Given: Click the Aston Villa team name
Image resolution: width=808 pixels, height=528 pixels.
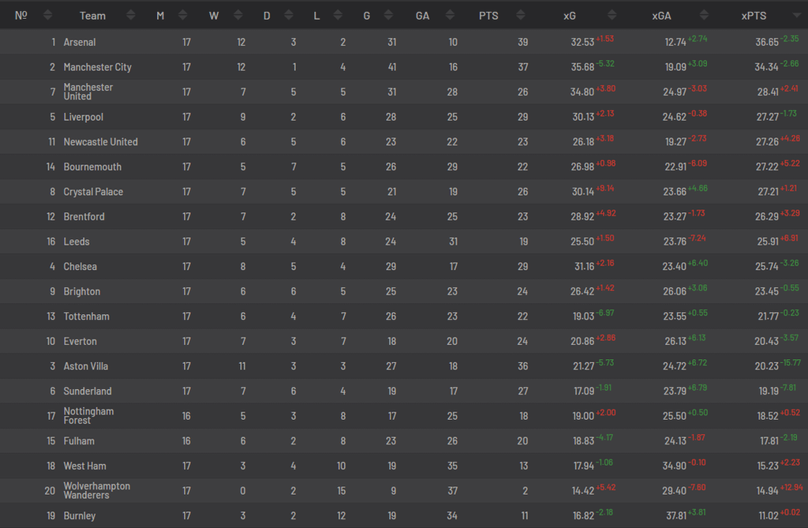Looking at the screenshot, I should [x=86, y=366].
